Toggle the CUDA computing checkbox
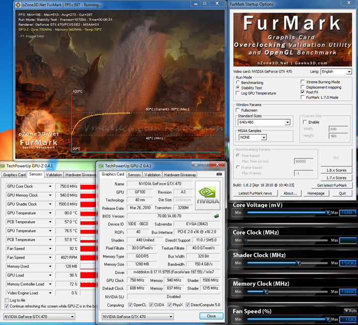 [151, 305]
